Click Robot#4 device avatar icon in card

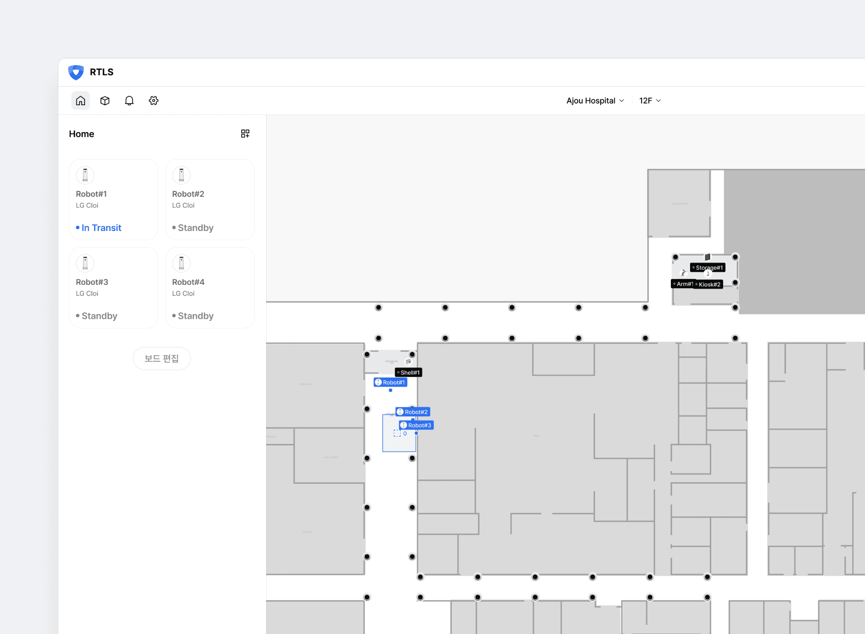pos(181,263)
